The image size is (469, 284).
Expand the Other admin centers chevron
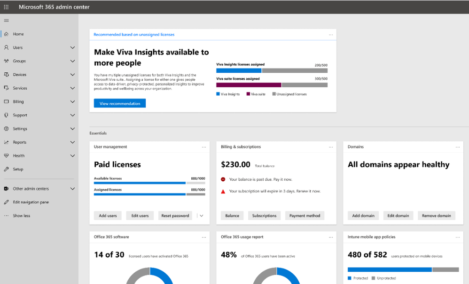tap(72, 189)
